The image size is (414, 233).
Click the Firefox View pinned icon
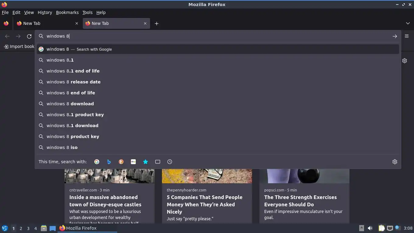pos(6,23)
